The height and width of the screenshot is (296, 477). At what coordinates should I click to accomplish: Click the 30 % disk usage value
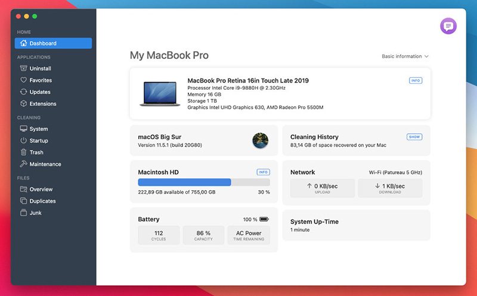point(264,192)
